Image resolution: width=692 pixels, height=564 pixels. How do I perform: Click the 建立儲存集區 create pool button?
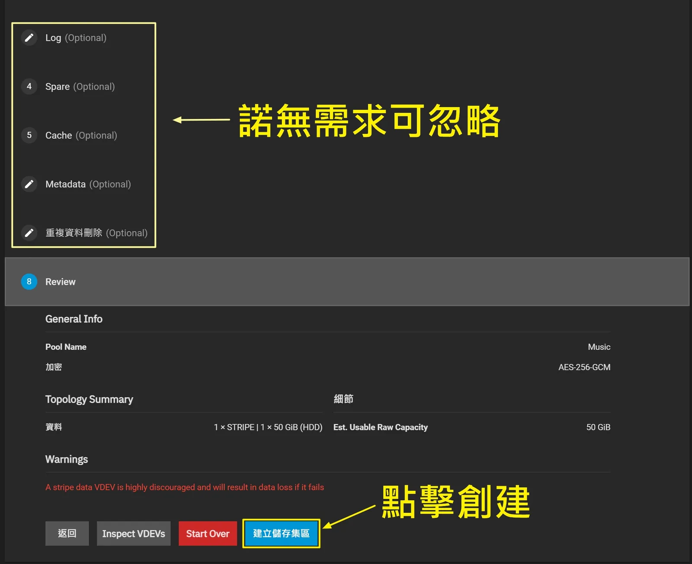281,533
